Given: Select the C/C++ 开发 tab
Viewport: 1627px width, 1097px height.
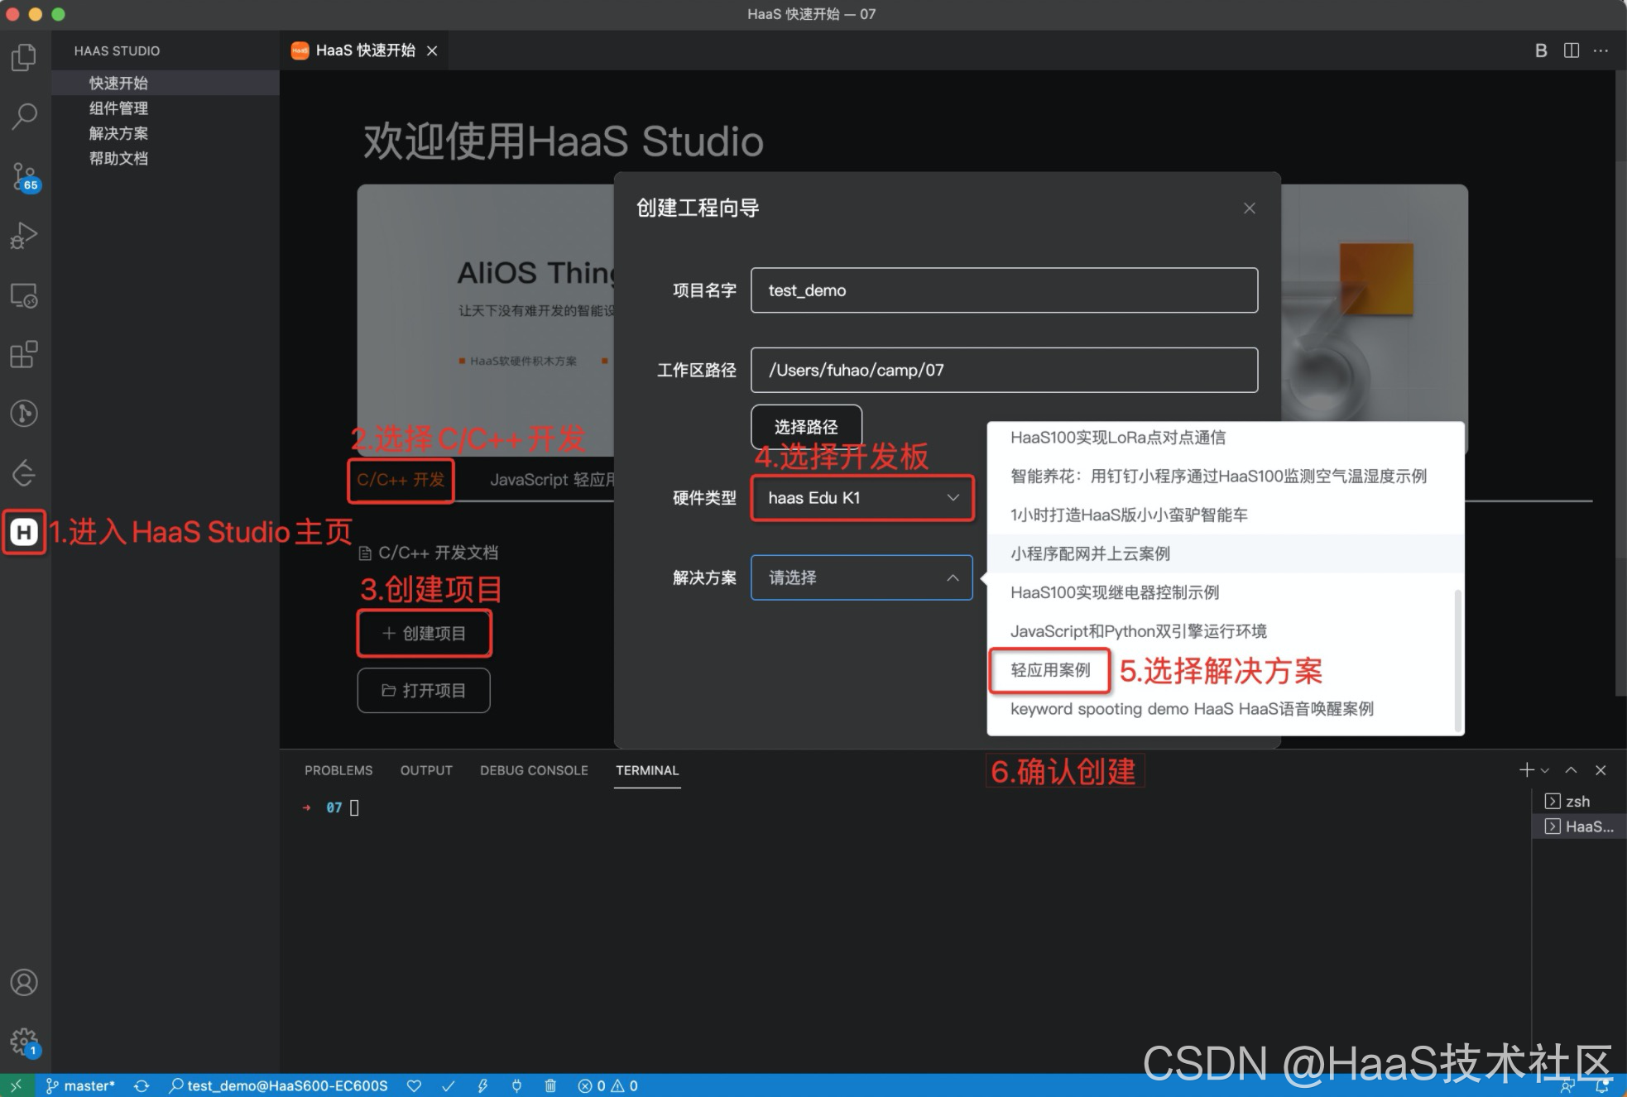Looking at the screenshot, I should click(401, 480).
